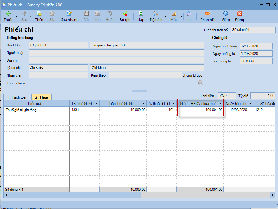Select the invoice date cell 12/08/2020
This screenshot has width=278, height=209.
point(239,110)
